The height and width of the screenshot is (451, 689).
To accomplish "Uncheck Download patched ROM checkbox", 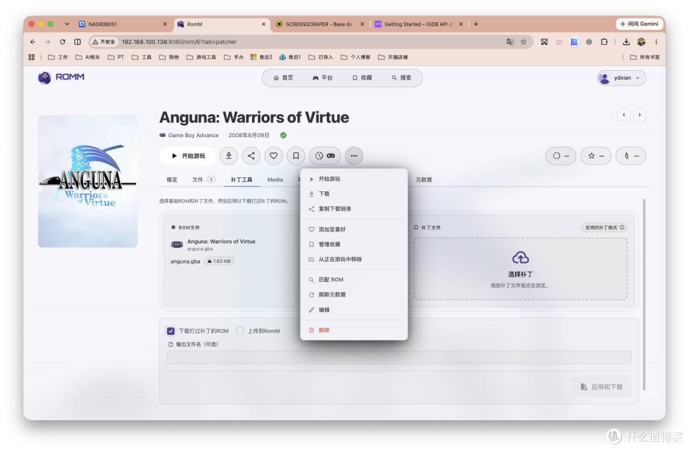I will coord(171,331).
